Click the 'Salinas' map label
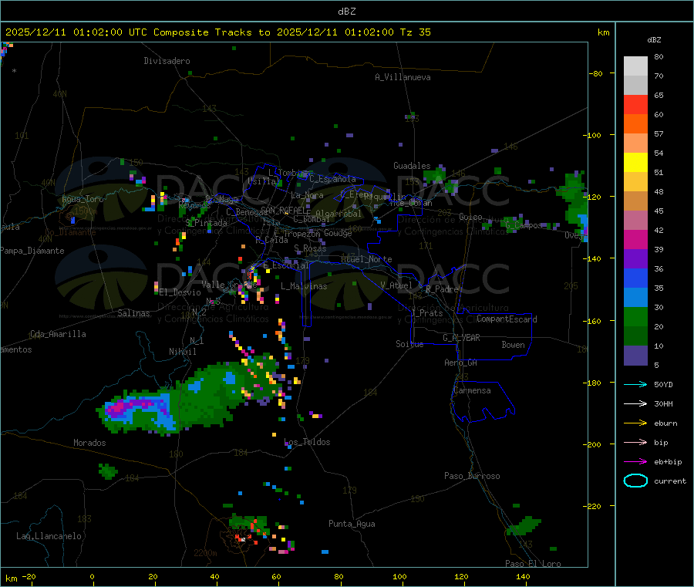 point(133,313)
